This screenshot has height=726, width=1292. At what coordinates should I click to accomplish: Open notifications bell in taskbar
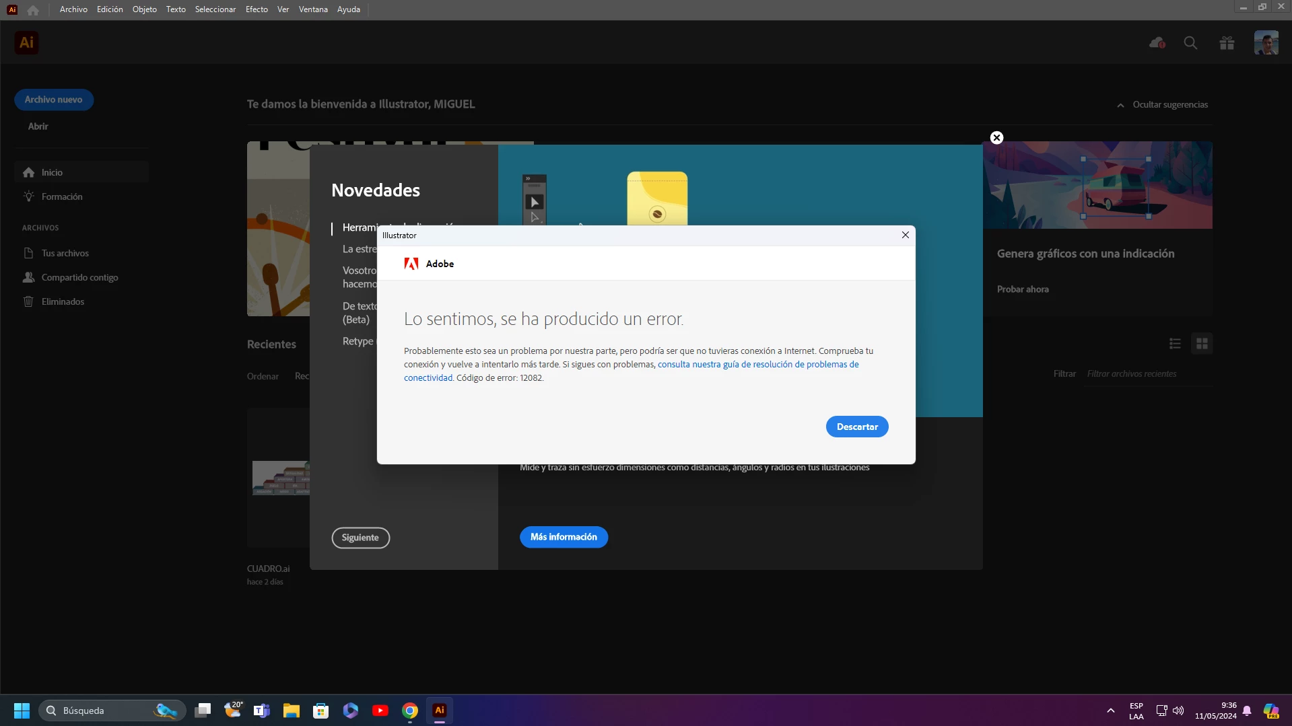click(1247, 711)
